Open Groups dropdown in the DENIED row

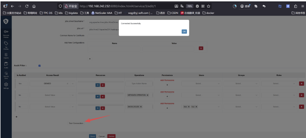(241, 84)
